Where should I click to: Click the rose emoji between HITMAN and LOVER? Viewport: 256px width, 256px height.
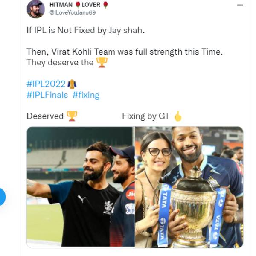78,5
